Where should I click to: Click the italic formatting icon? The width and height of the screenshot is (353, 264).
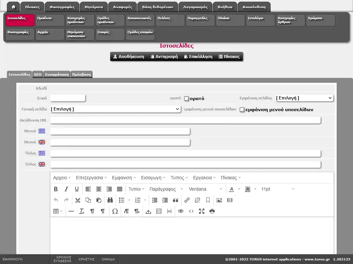click(x=66, y=189)
